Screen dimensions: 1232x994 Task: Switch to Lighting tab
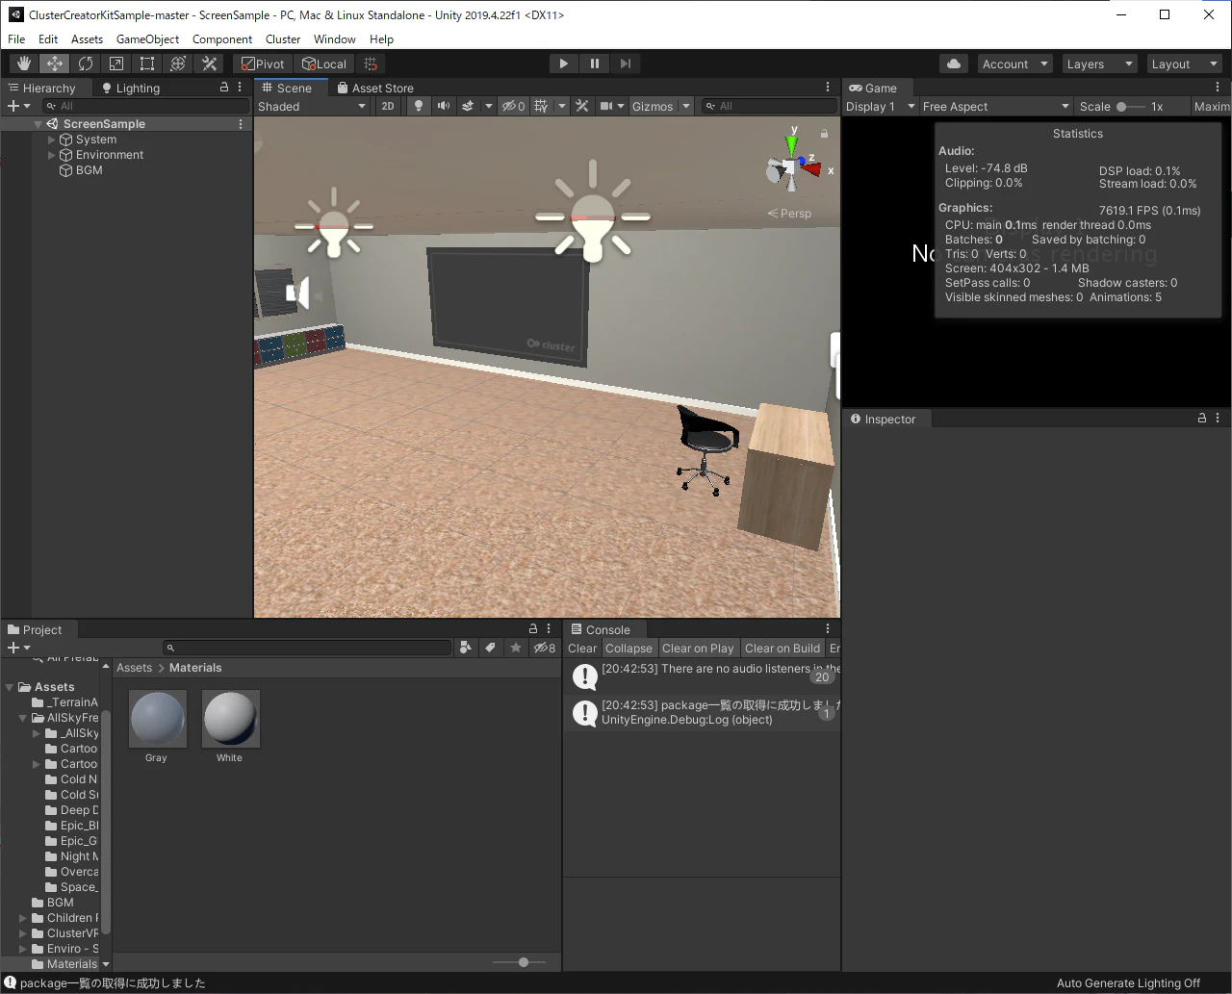[131, 88]
